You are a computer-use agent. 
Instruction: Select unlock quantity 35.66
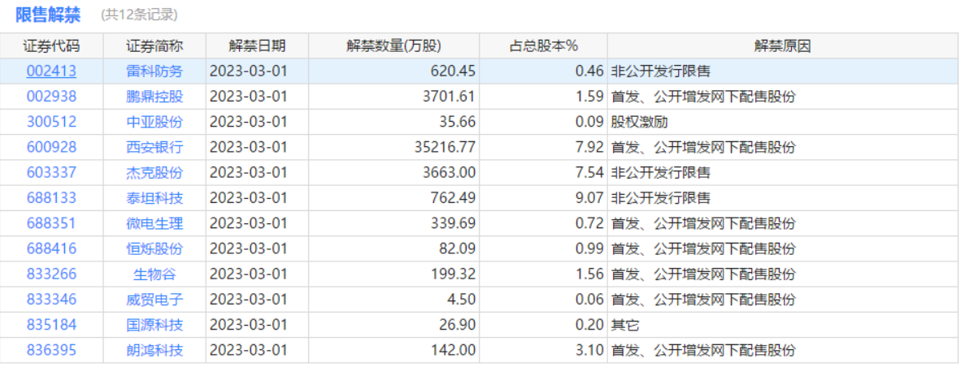point(457,122)
